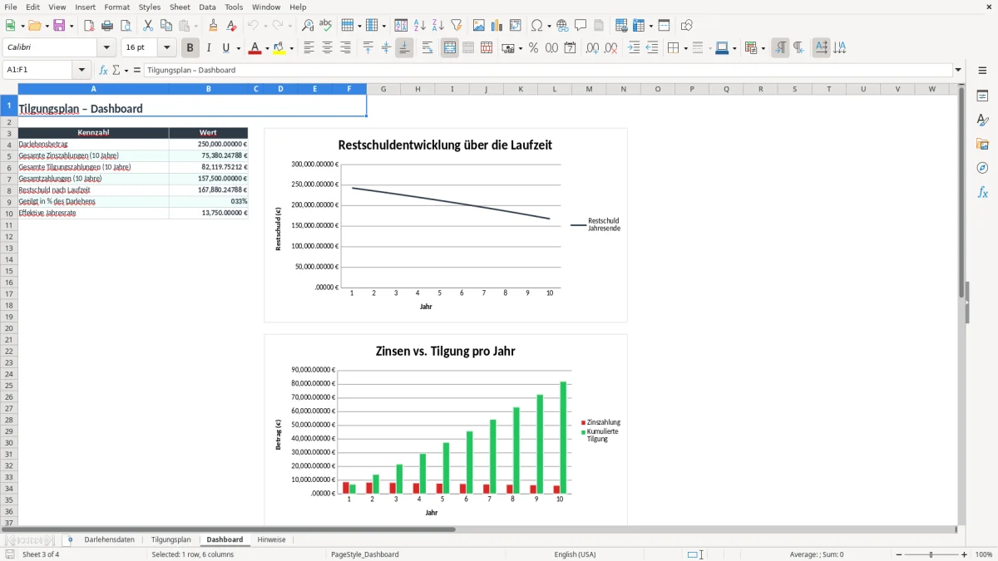Screen dimensions: 998x561
Task: Open sidebar Gallery icon
Action: [983, 145]
